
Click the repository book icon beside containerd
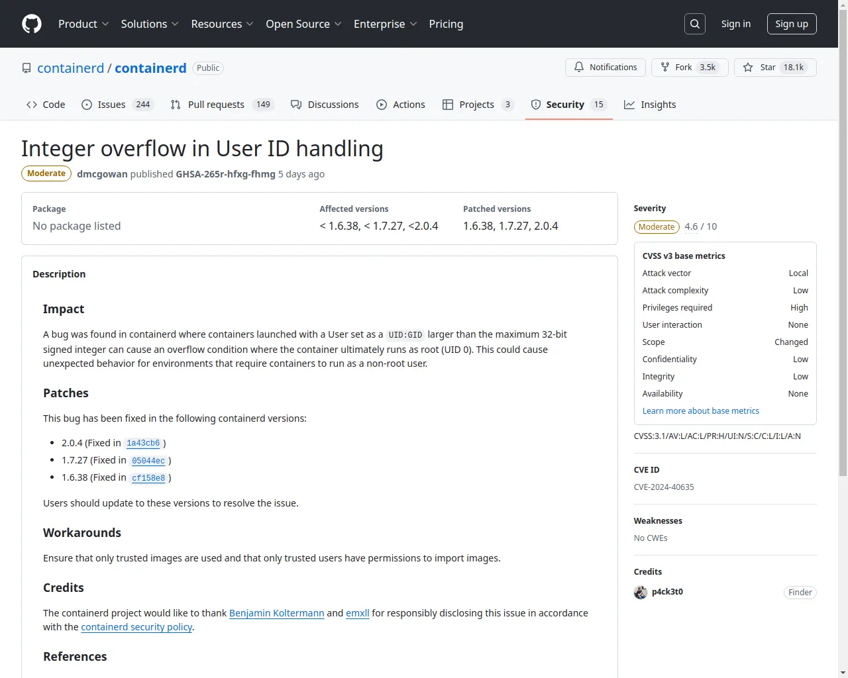coord(26,68)
